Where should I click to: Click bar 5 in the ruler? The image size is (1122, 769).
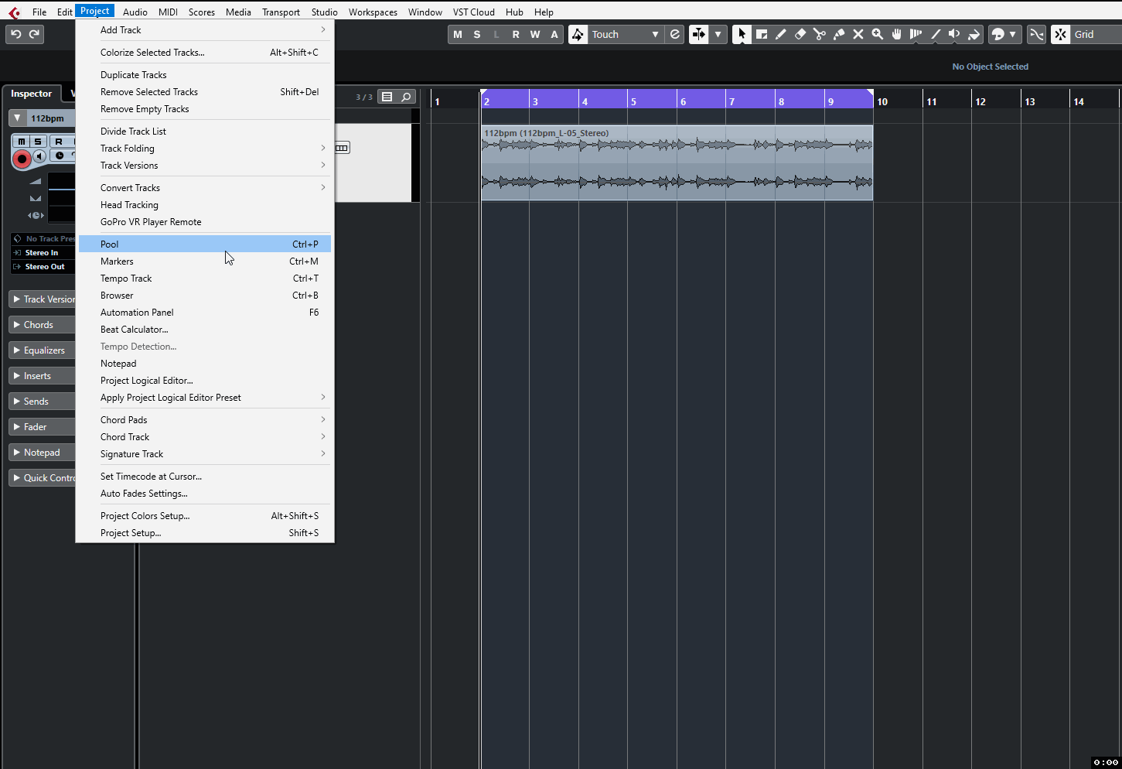pyautogui.click(x=634, y=101)
